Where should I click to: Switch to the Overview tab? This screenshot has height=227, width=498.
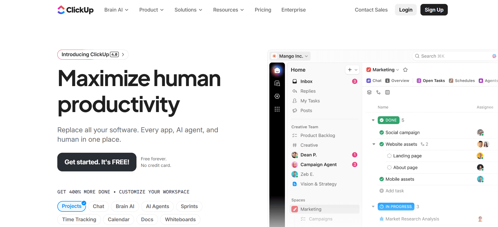point(397,81)
